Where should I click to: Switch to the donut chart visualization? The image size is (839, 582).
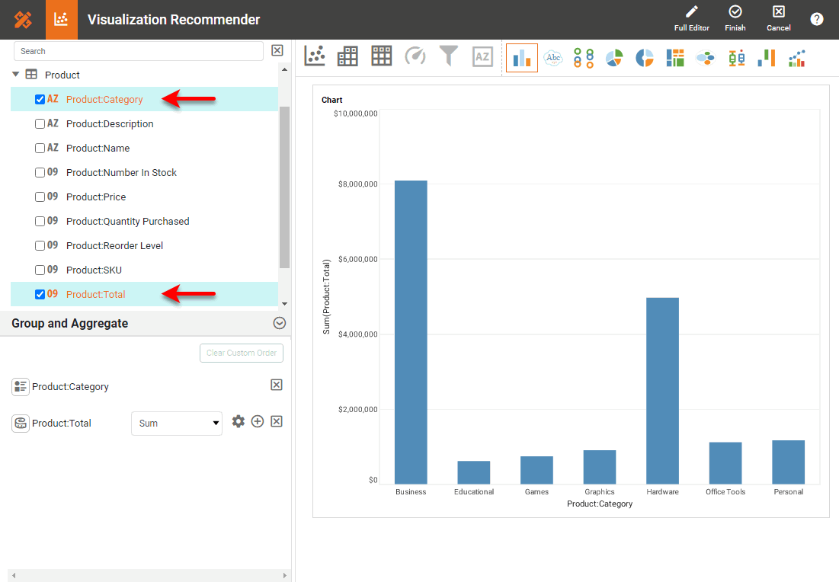pos(644,57)
